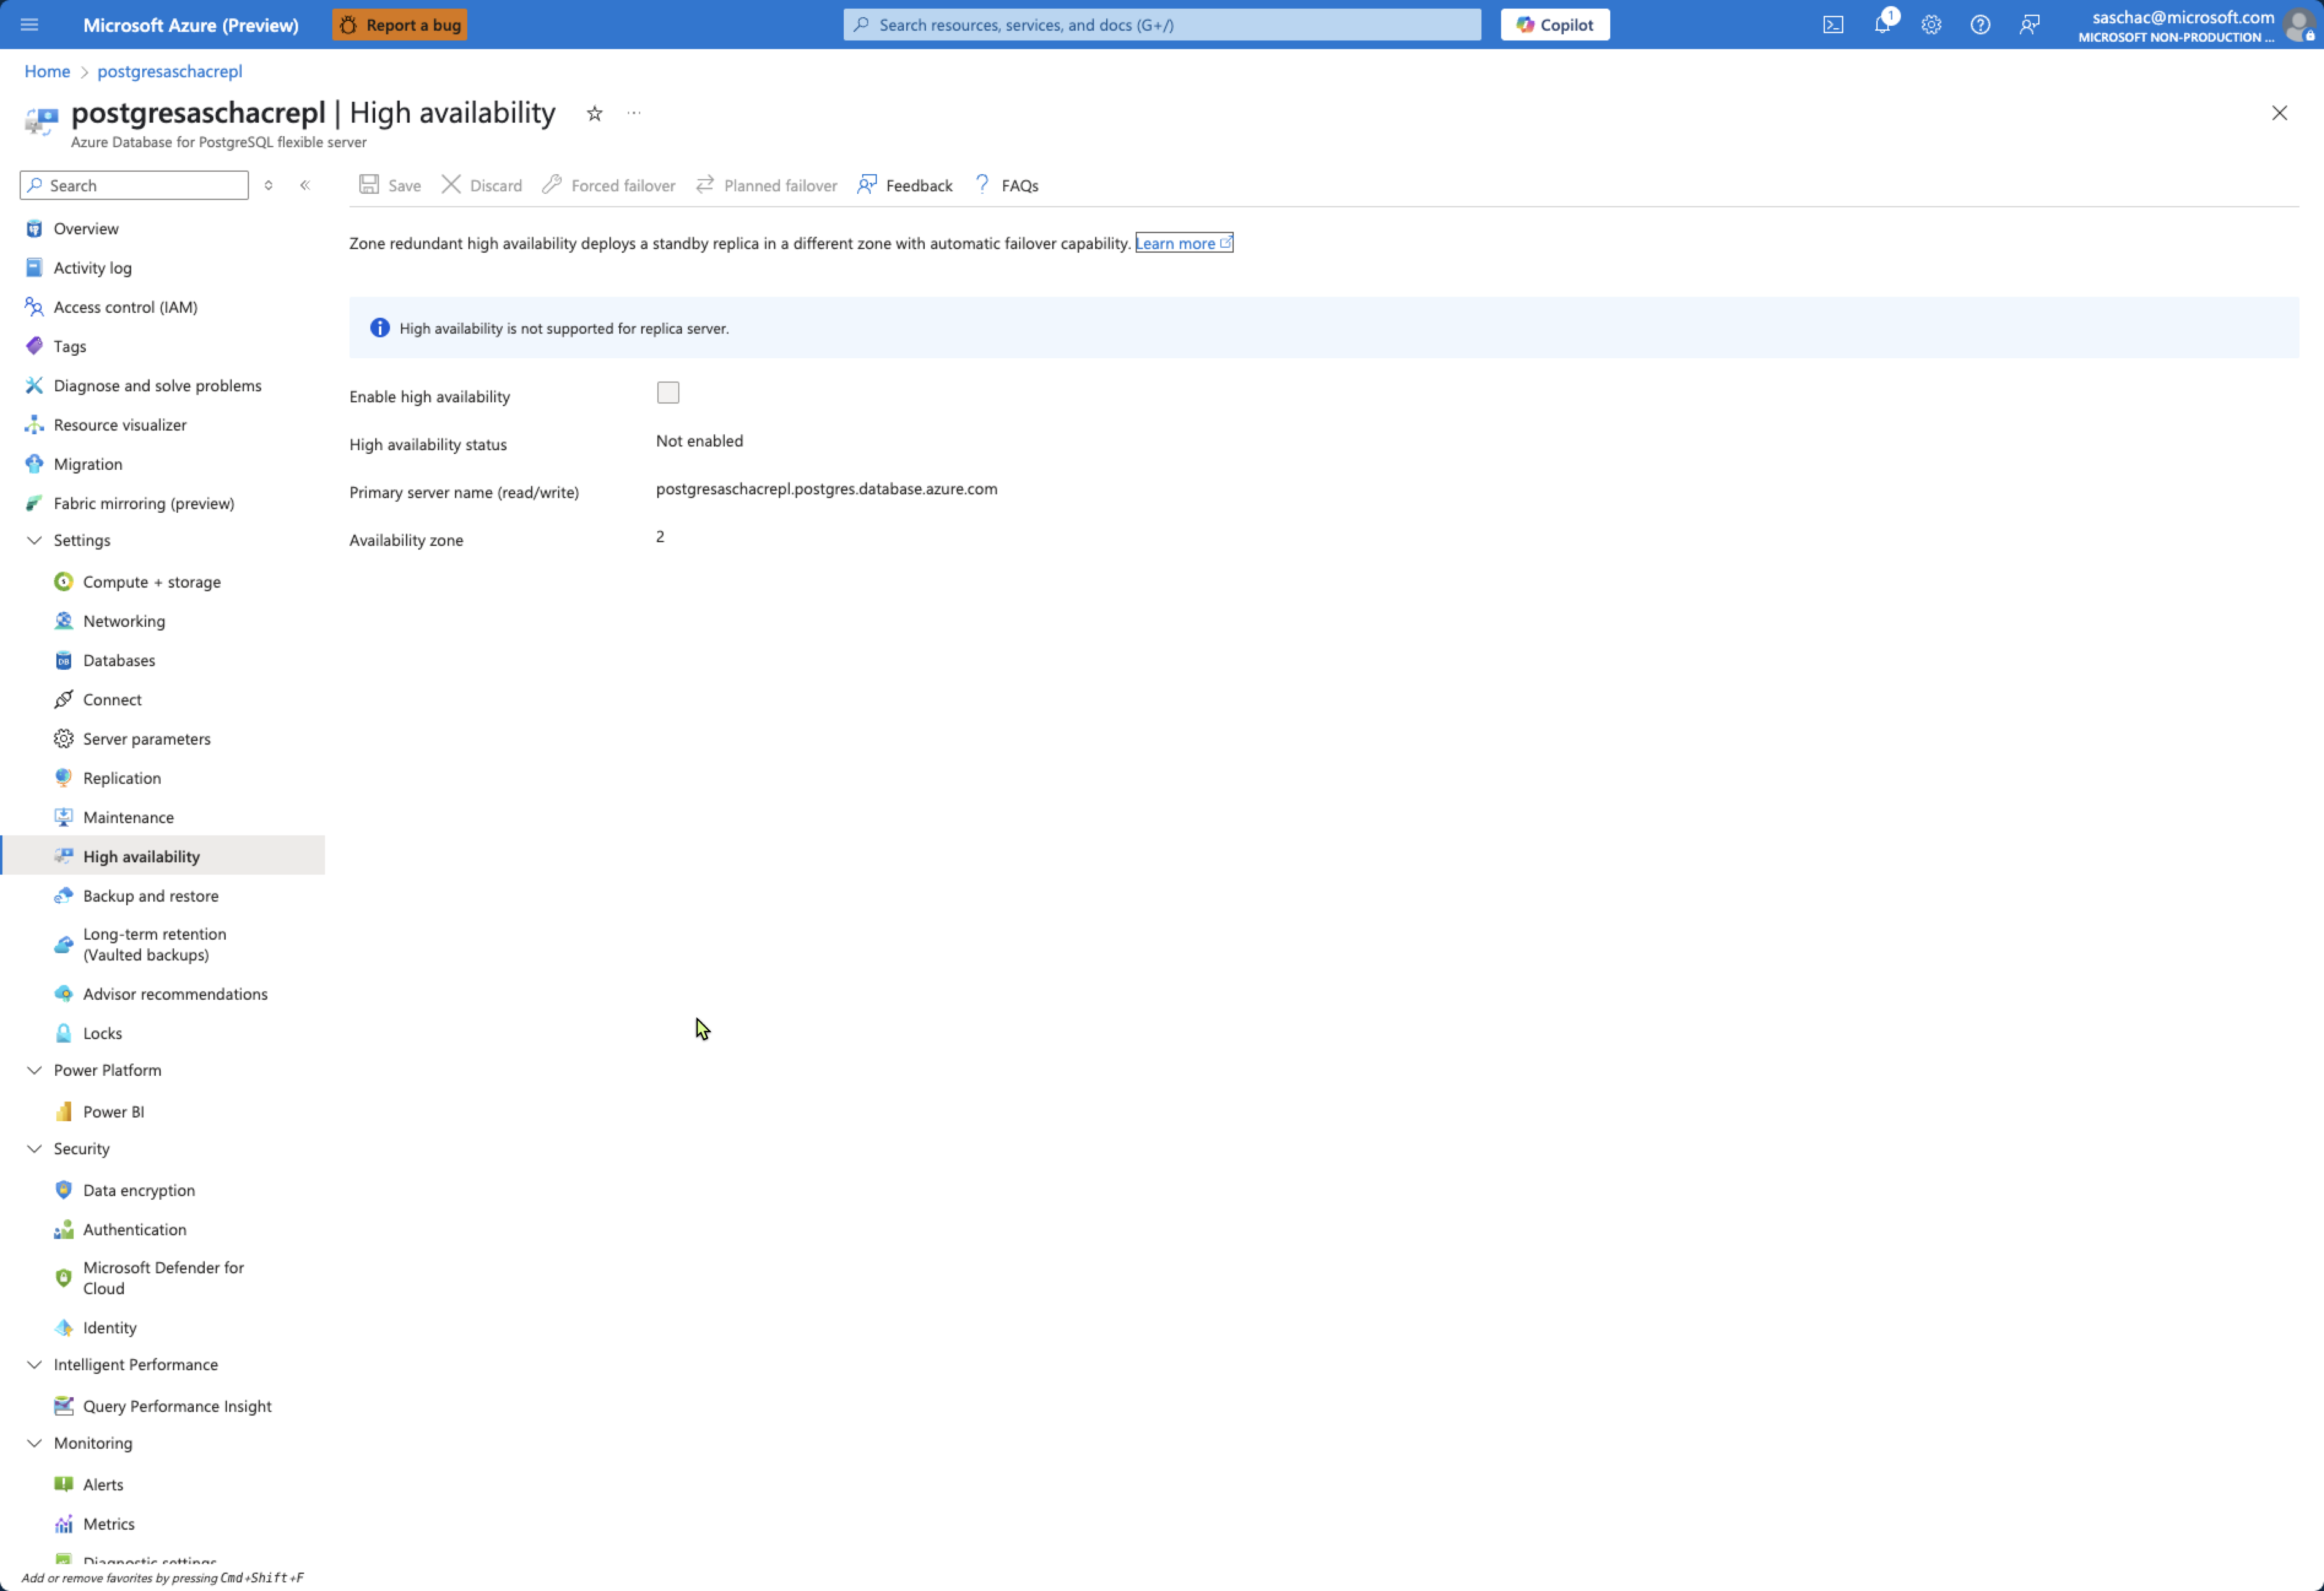Open the notifications bell
This screenshot has width=2324, height=1591.
pyautogui.click(x=1882, y=25)
